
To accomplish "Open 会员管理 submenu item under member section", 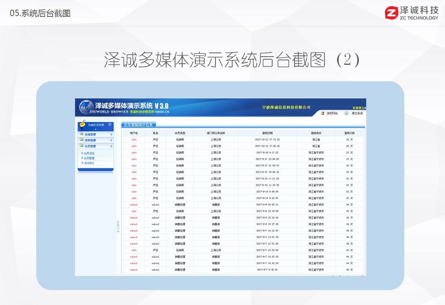I will (89, 158).
